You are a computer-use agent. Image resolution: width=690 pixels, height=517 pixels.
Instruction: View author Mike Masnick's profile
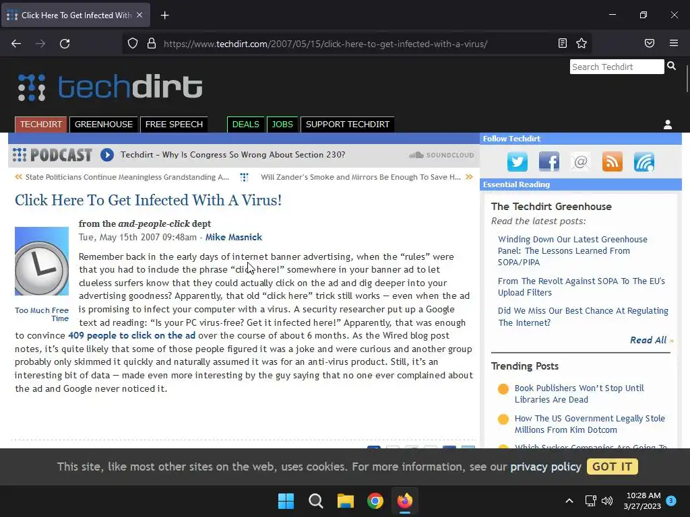point(234,238)
